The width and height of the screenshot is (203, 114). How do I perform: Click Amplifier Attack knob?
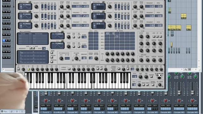click(x=141, y=60)
